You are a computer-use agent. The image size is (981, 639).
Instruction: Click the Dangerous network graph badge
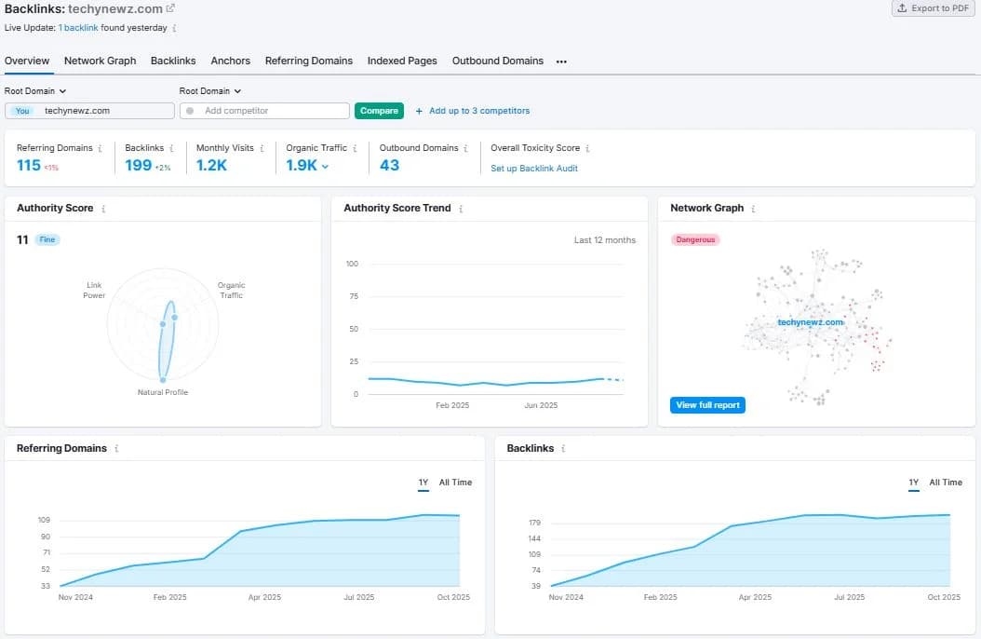pyautogui.click(x=695, y=239)
